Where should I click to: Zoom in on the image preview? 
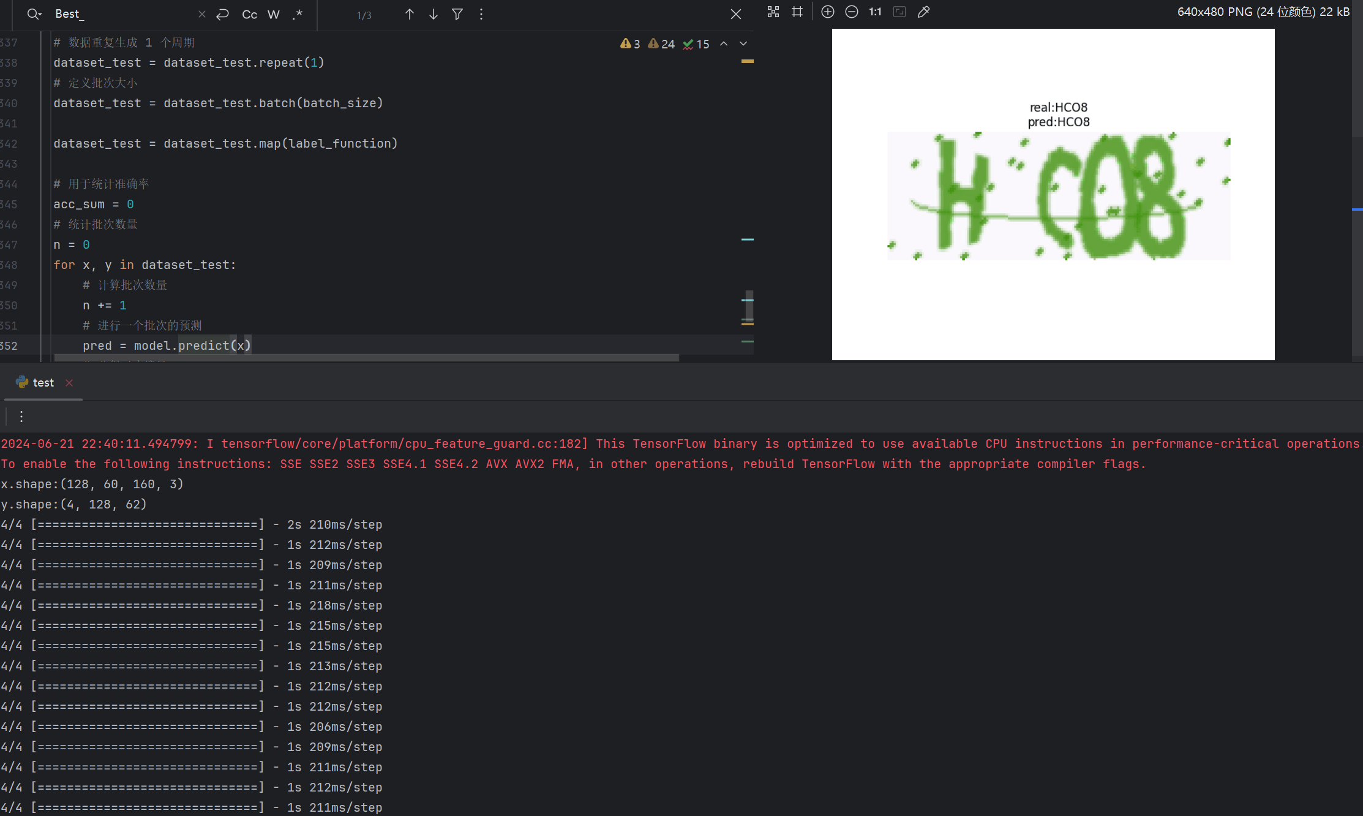[828, 12]
